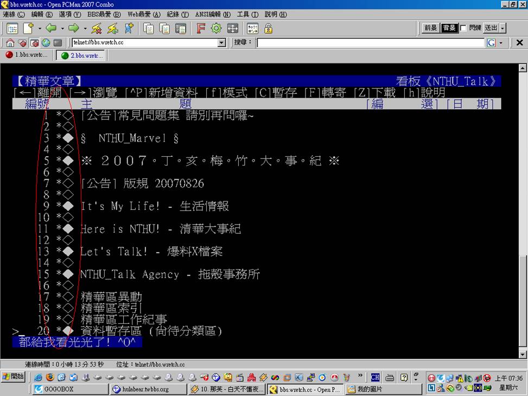
Task: Expand the telnet address dropdown
Action: 221,43
